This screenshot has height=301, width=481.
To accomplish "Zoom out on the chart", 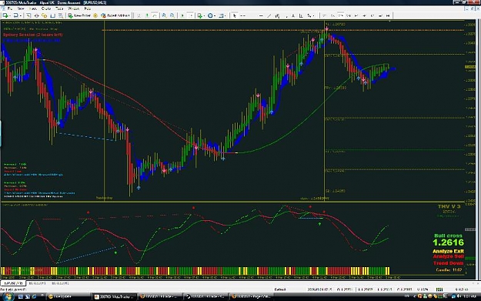I will click(172, 15).
